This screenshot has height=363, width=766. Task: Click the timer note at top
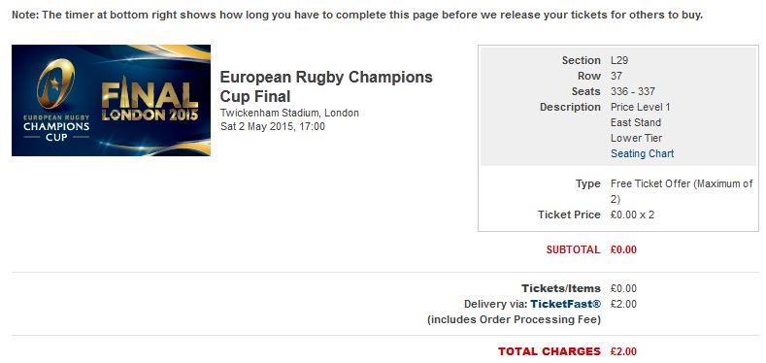357,15
